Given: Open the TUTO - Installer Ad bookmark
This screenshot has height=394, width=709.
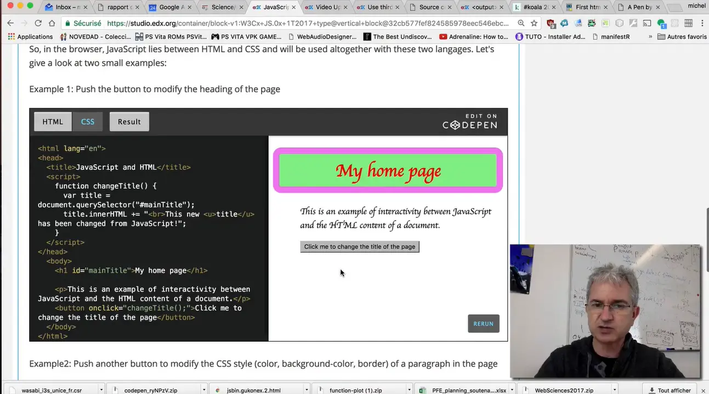Looking at the screenshot, I should pos(551,37).
